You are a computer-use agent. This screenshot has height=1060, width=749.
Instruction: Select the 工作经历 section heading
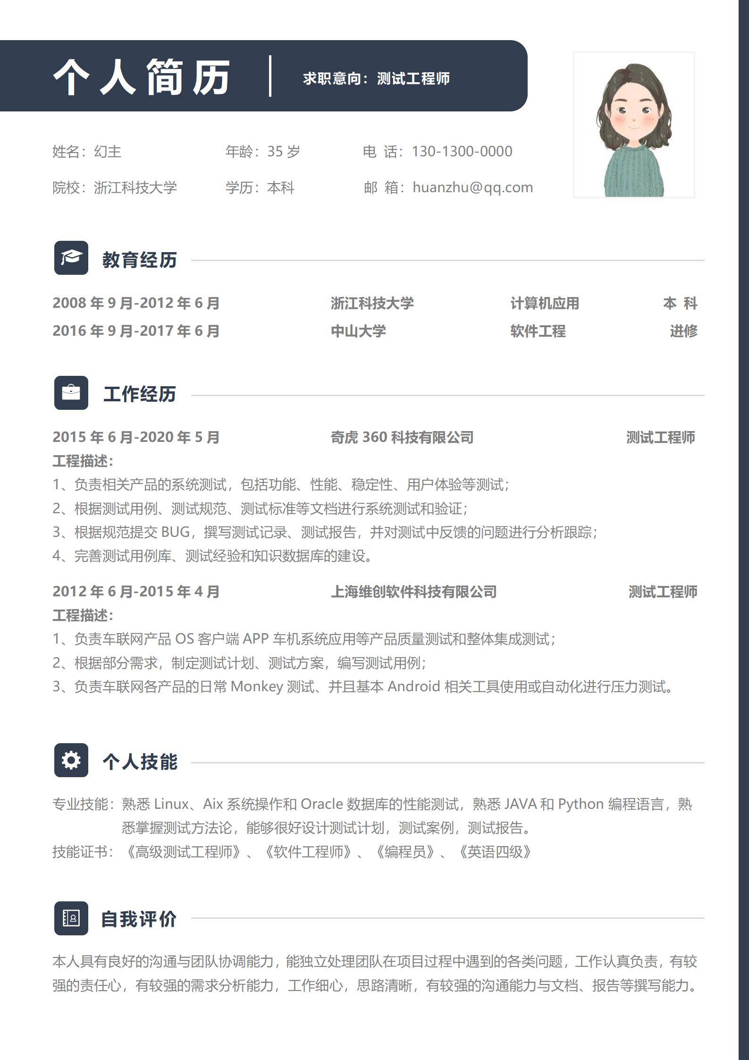(x=140, y=394)
